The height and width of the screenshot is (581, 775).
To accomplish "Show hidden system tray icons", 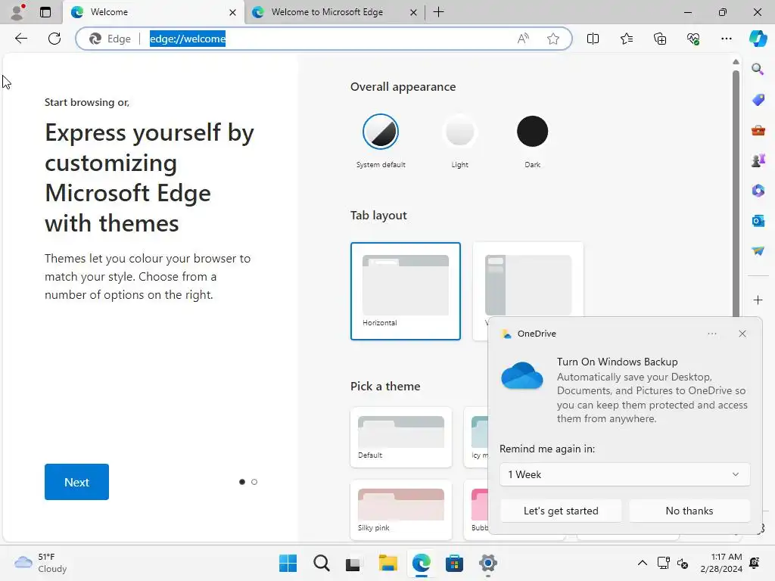I will click(x=642, y=563).
